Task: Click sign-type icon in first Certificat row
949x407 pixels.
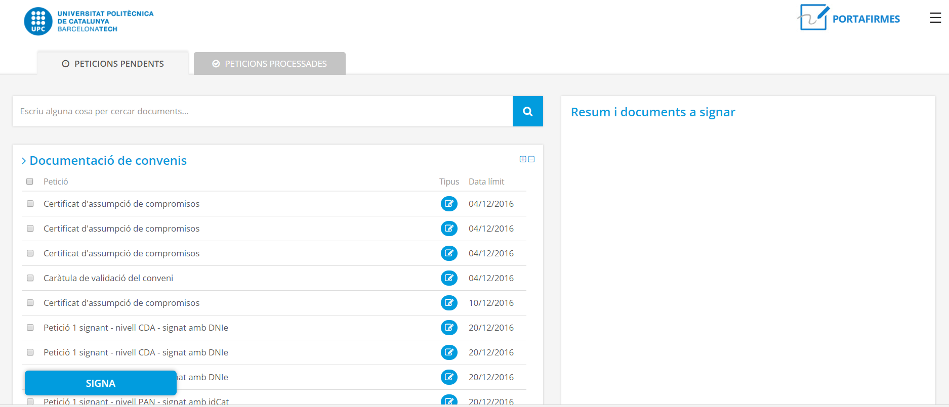Action: pyautogui.click(x=448, y=204)
